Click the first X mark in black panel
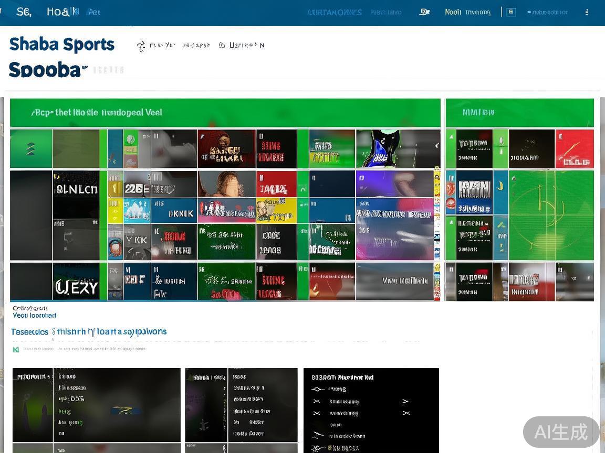The image size is (605, 453). pos(316,401)
